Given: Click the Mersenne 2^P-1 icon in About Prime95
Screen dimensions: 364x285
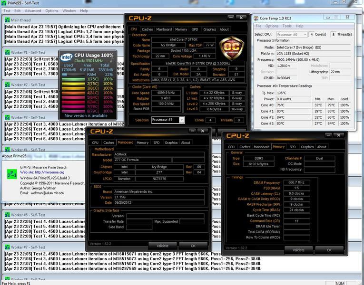Looking at the screenshot, I should coord(12,174).
